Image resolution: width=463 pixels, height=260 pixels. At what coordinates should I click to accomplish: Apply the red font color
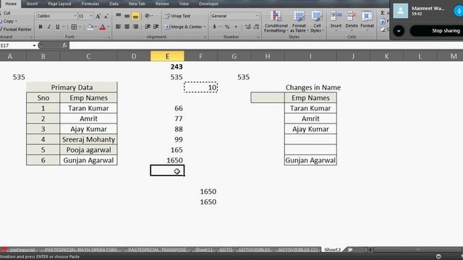coord(103,27)
